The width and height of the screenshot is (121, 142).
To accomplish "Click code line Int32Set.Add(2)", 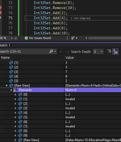I will [x=50, y=13].
